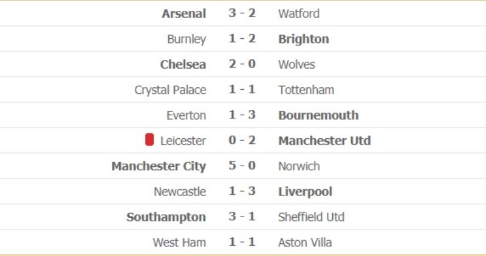Select the Brighton team name
This screenshot has width=486, height=256.
304,39
